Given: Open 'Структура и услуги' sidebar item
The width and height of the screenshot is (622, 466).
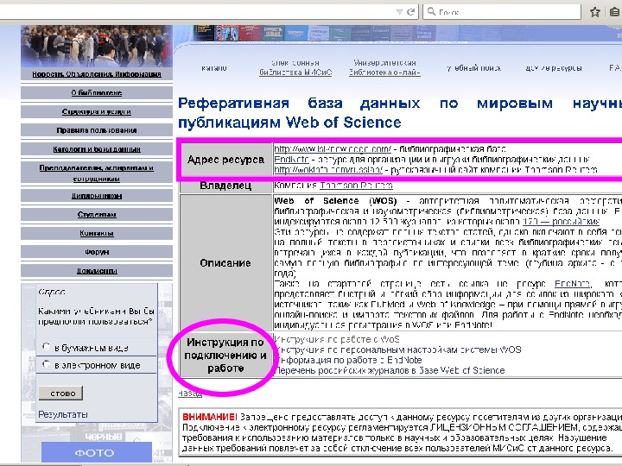Looking at the screenshot, I should point(97,111).
